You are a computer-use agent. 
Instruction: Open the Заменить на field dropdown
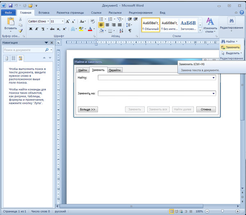pyautogui.click(x=214, y=93)
